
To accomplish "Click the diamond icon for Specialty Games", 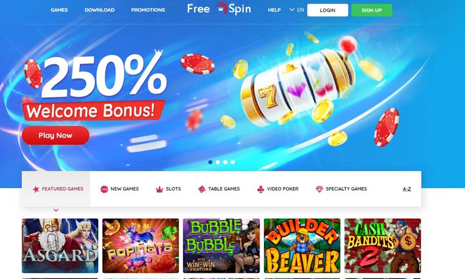I will [319, 189].
